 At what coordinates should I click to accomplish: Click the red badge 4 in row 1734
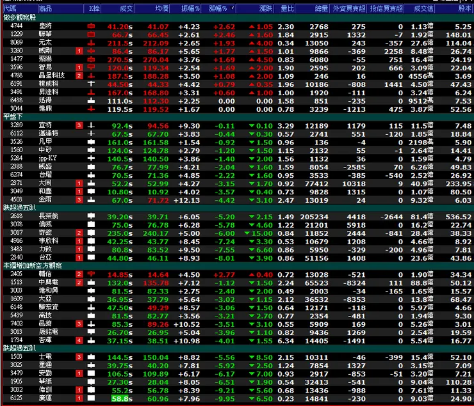79,341
